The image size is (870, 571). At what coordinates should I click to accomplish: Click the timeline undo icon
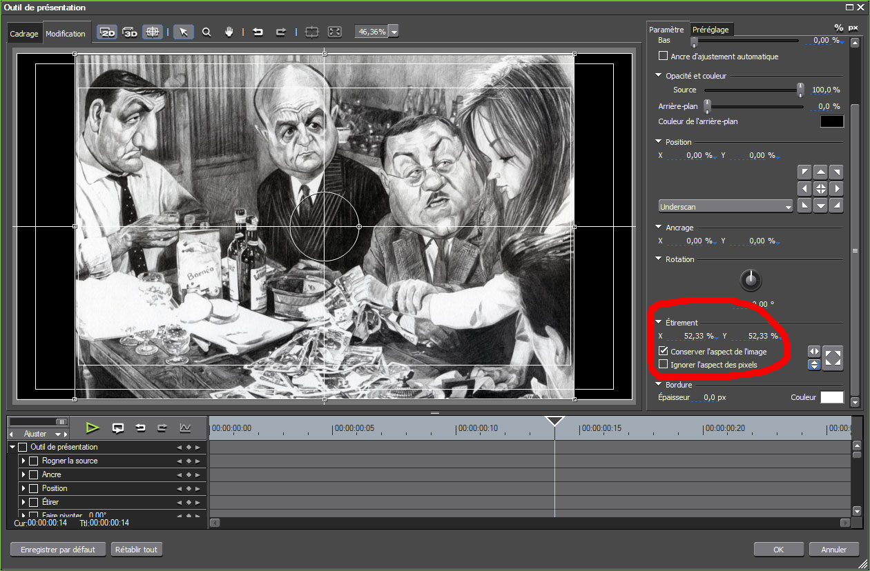(x=140, y=428)
